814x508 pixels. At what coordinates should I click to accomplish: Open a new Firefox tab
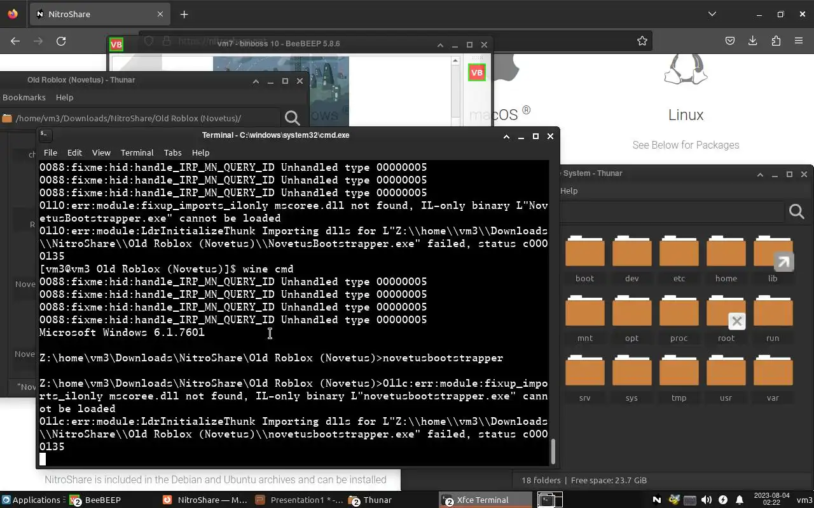point(184,14)
